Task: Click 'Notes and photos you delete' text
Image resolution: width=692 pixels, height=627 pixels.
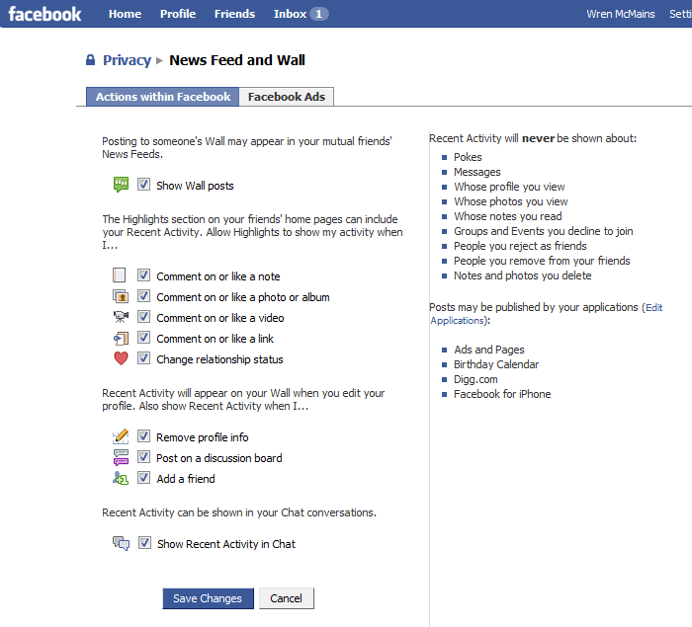Action: [x=523, y=276]
